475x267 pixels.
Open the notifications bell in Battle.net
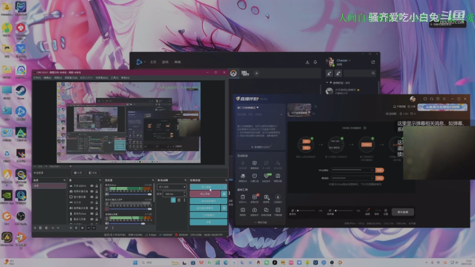coord(315,62)
